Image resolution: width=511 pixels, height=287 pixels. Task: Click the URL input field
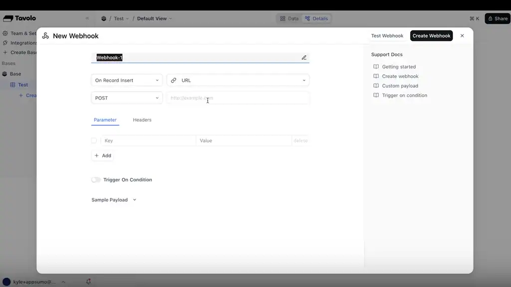[238, 98]
